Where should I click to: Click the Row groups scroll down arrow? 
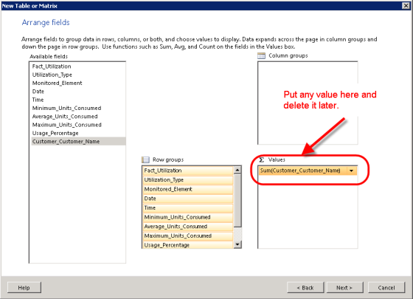(x=237, y=244)
